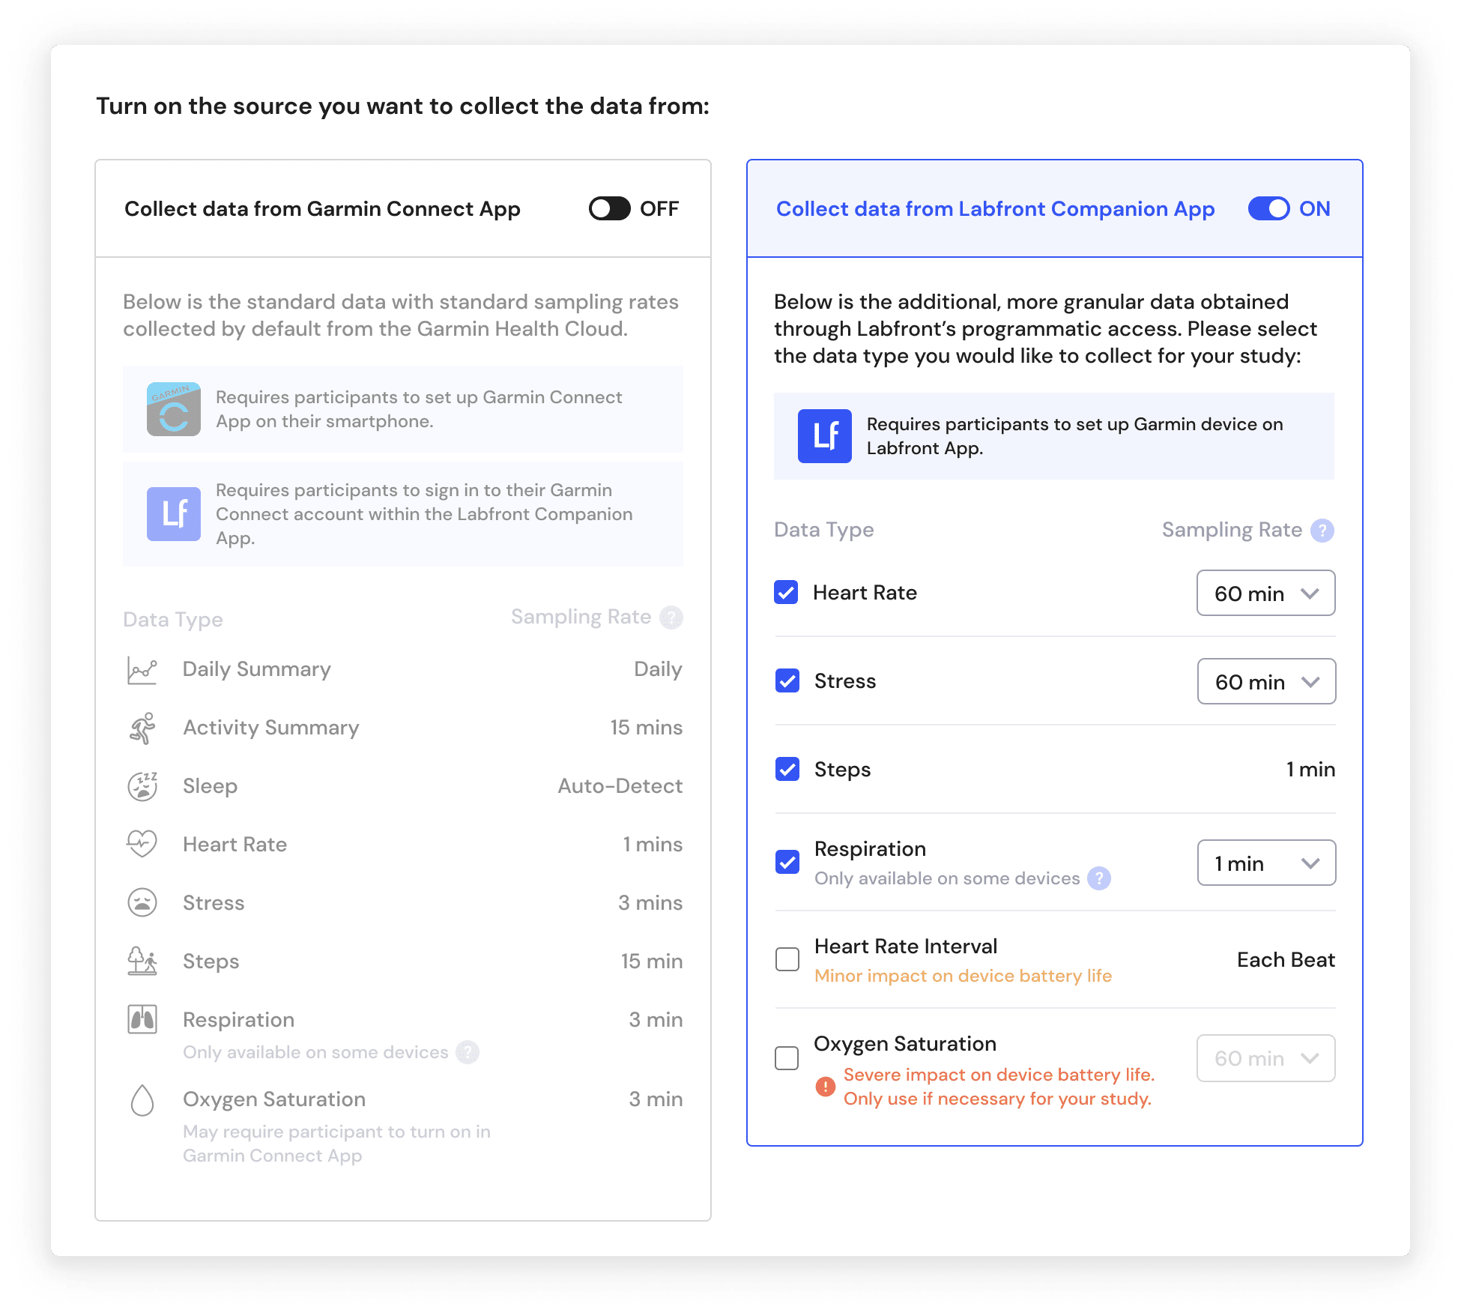The height and width of the screenshot is (1313, 1461).
Task: Click Collect data from Labfront Companion App heading
Action: click(x=995, y=209)
